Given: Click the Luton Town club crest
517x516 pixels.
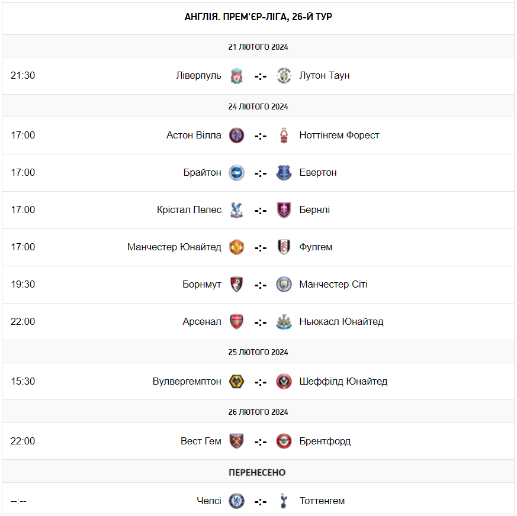Looking at the screenshot, I should coord(284,76).
